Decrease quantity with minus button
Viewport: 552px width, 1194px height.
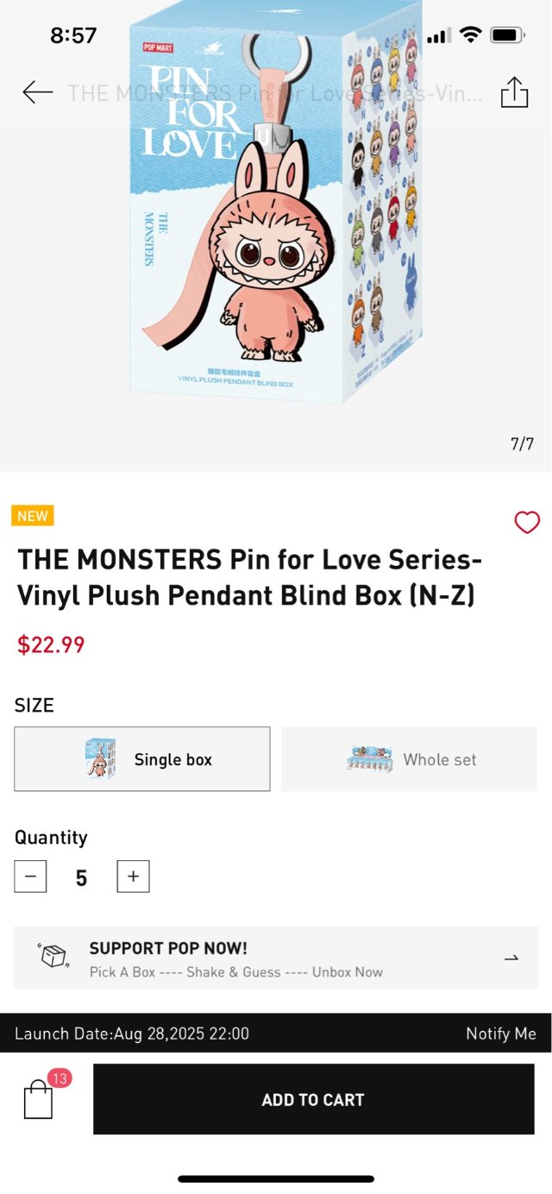30,877
